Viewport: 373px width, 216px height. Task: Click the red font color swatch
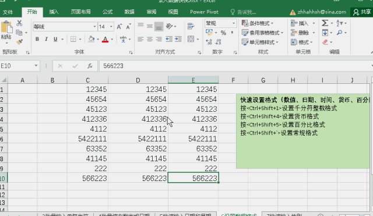105,39
